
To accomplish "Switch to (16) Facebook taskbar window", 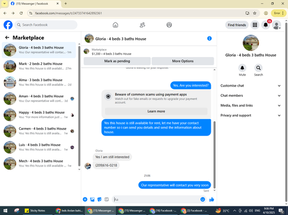I will pyautogui.click(x=163, y=210).
